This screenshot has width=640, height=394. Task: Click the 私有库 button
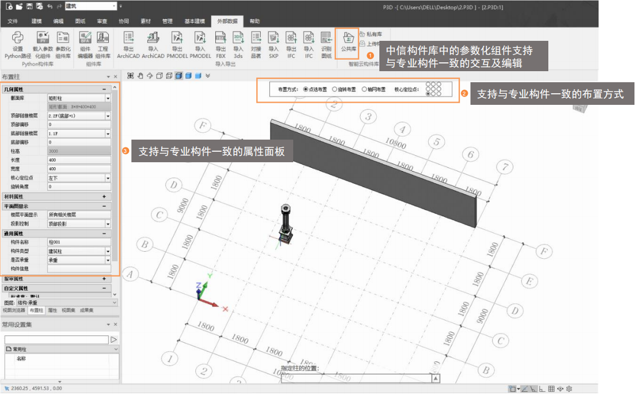tap(370, 34)
